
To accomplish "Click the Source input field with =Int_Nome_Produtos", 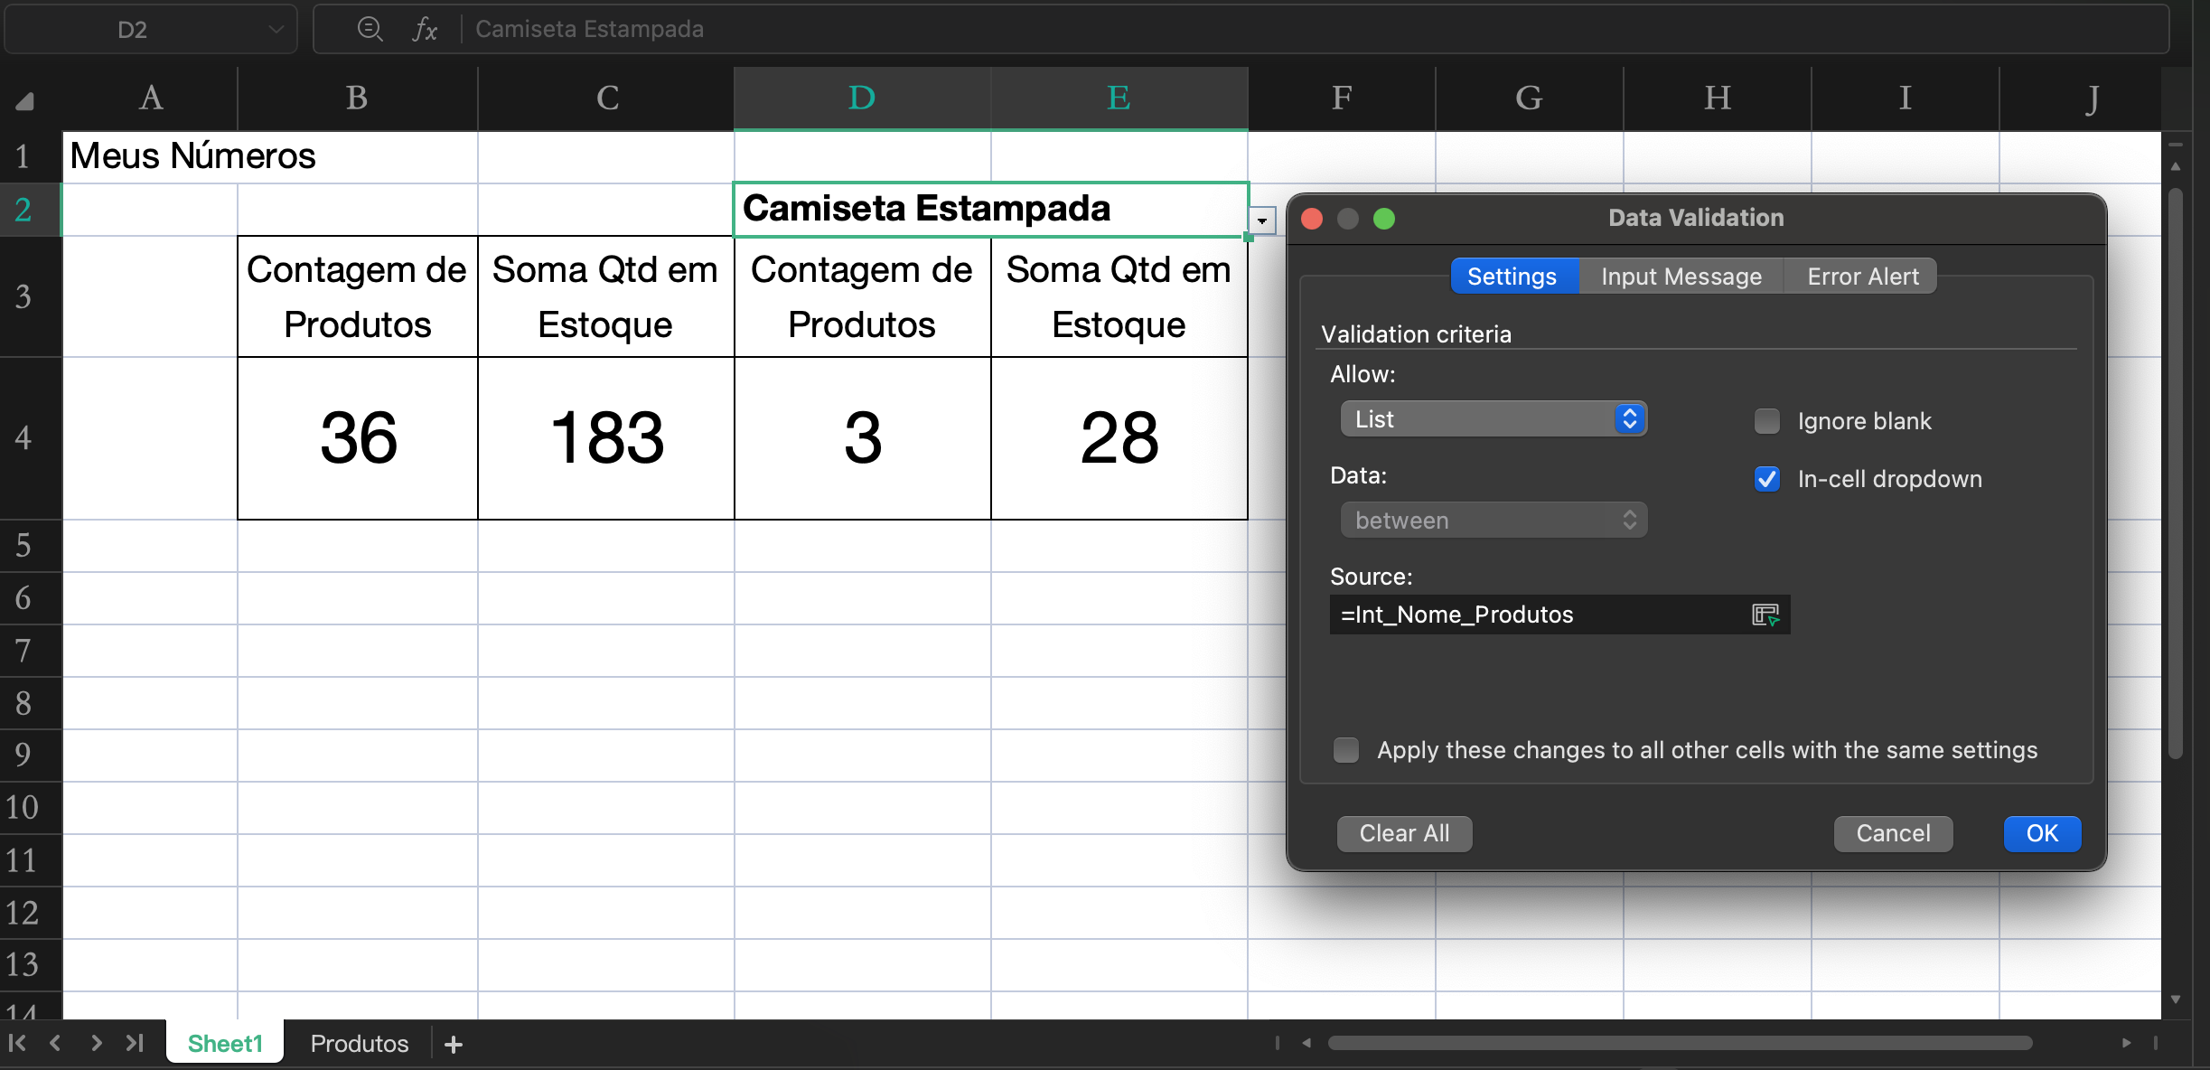I will coord(1536,615).
